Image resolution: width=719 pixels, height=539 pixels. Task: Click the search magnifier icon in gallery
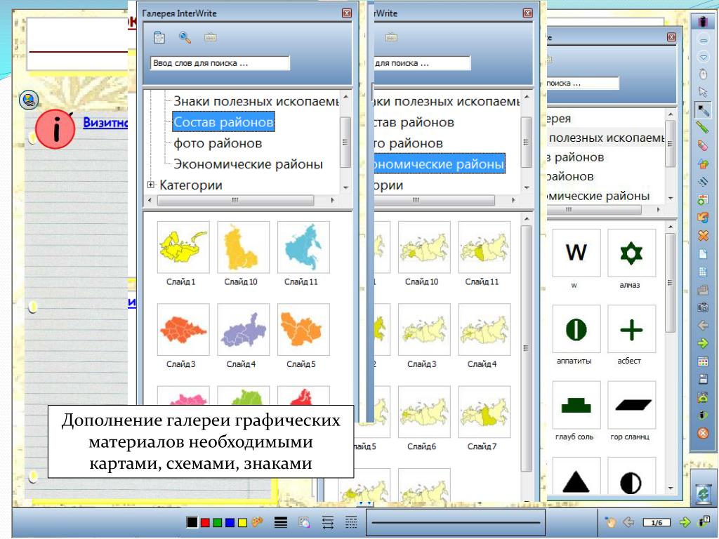(x=185, y=38)
